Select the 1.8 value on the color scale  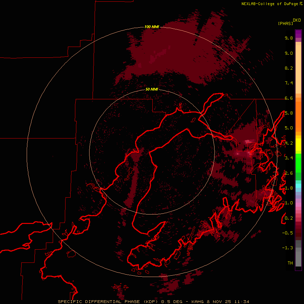point(289,188)
